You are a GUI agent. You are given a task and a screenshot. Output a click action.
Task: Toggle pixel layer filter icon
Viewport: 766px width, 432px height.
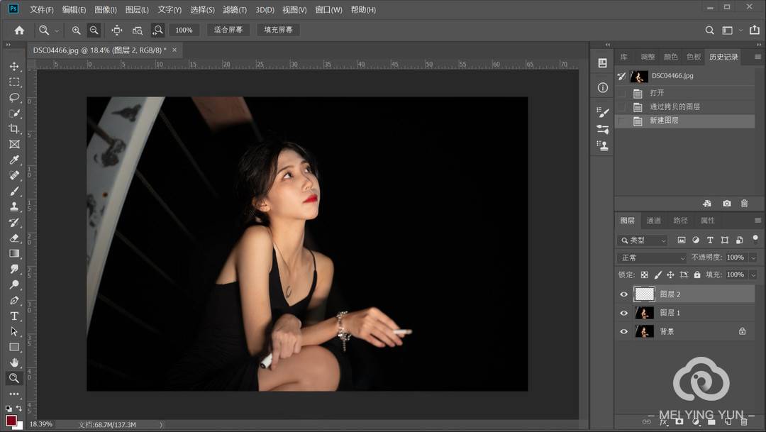pos(682,240)
